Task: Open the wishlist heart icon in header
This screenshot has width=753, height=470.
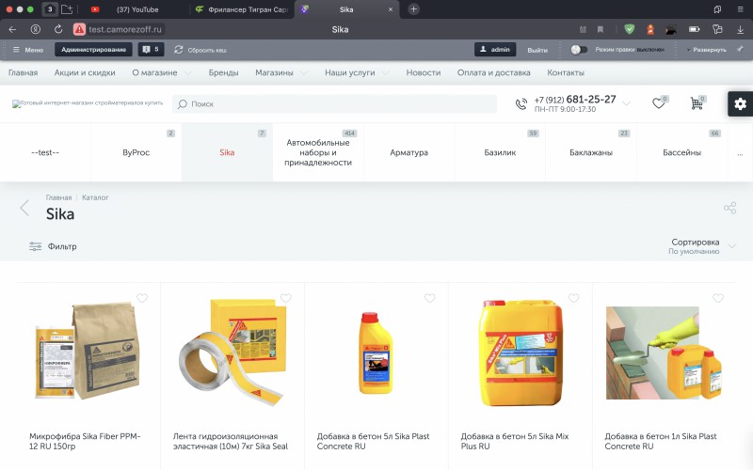Action: (x=658, y=103)
